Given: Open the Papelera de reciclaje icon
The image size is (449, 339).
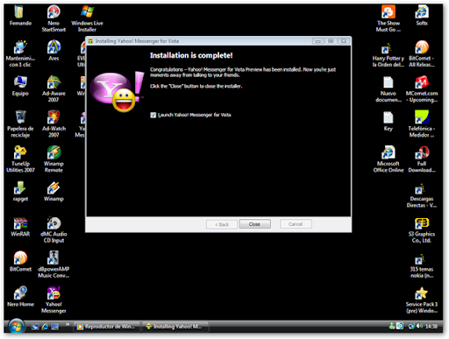Looking at the screenshot, I should click(x=20, y=124).
